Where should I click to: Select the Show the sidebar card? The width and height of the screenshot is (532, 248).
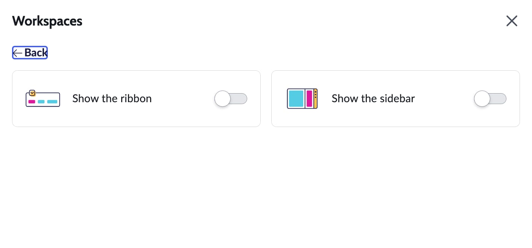pyautogui.click(x=395, y=98)
